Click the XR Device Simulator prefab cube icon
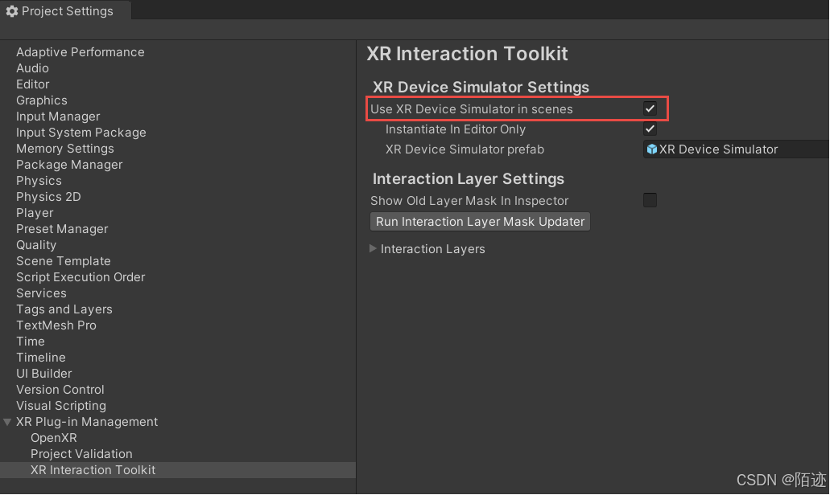This screenshot has height=495, width=830. click(x=651, y=149)
